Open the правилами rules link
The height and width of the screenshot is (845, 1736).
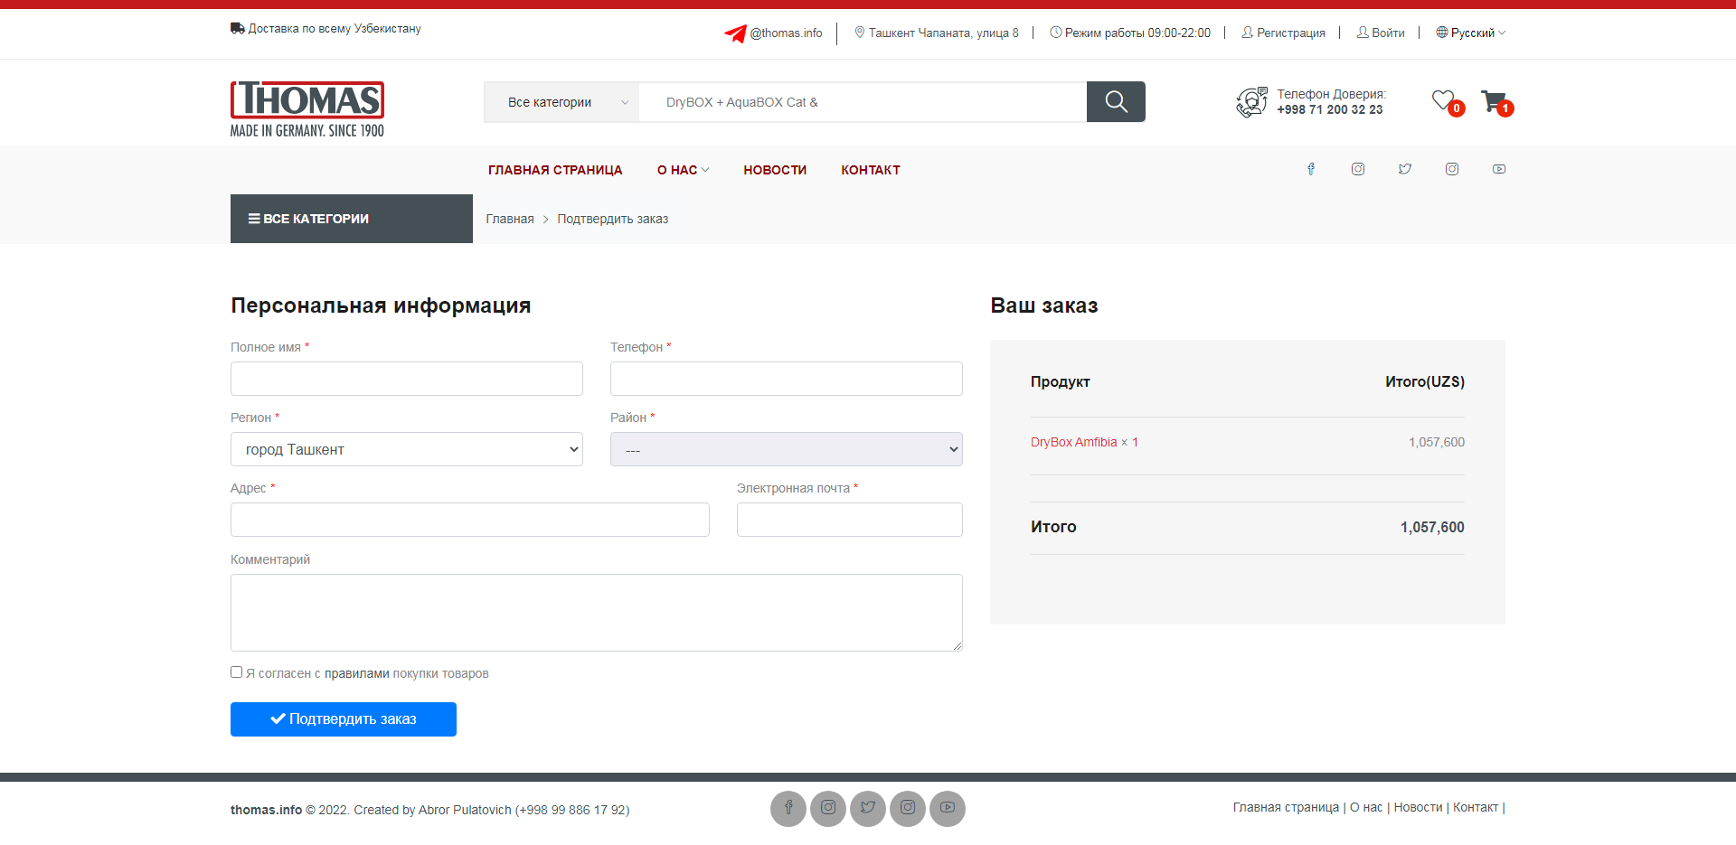357,673
